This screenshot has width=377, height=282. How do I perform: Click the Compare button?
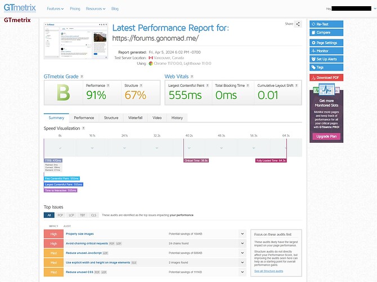(326, 32)
